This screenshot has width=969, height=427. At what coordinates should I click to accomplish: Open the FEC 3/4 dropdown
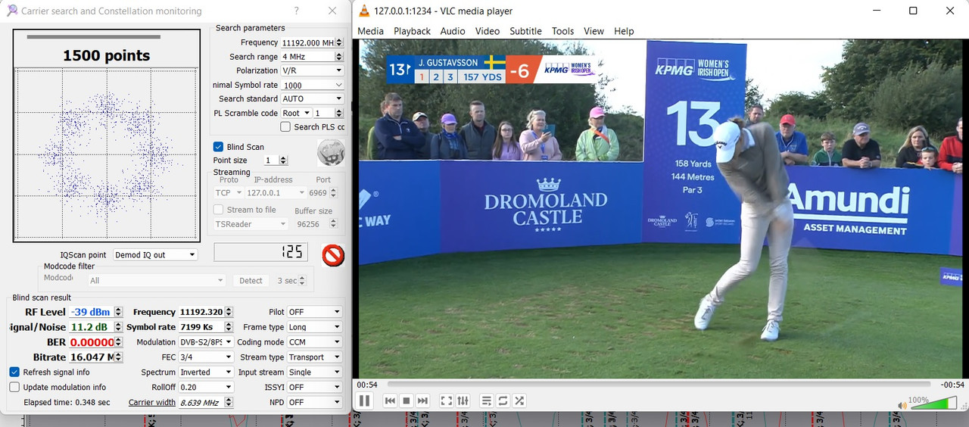206,357
